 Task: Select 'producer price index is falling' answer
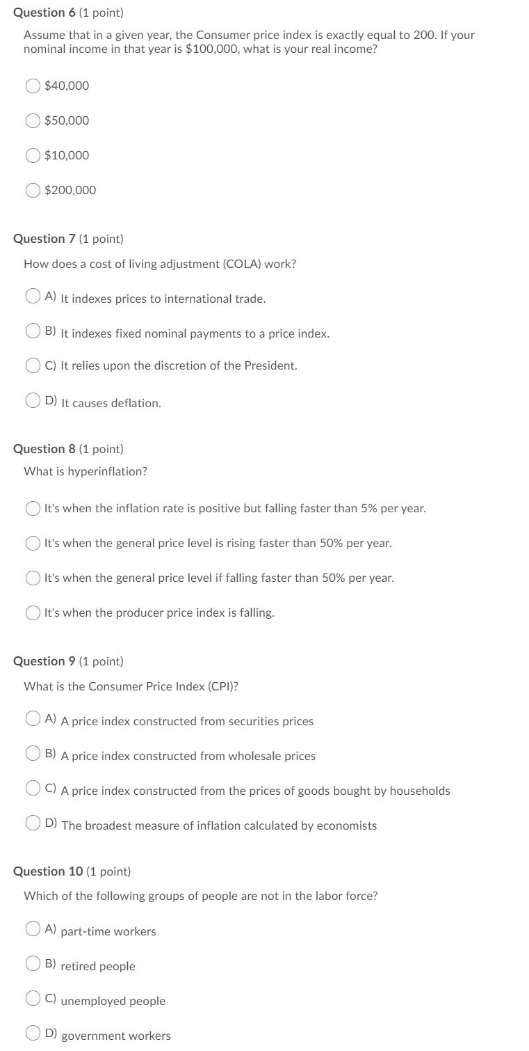coord(32,613)
